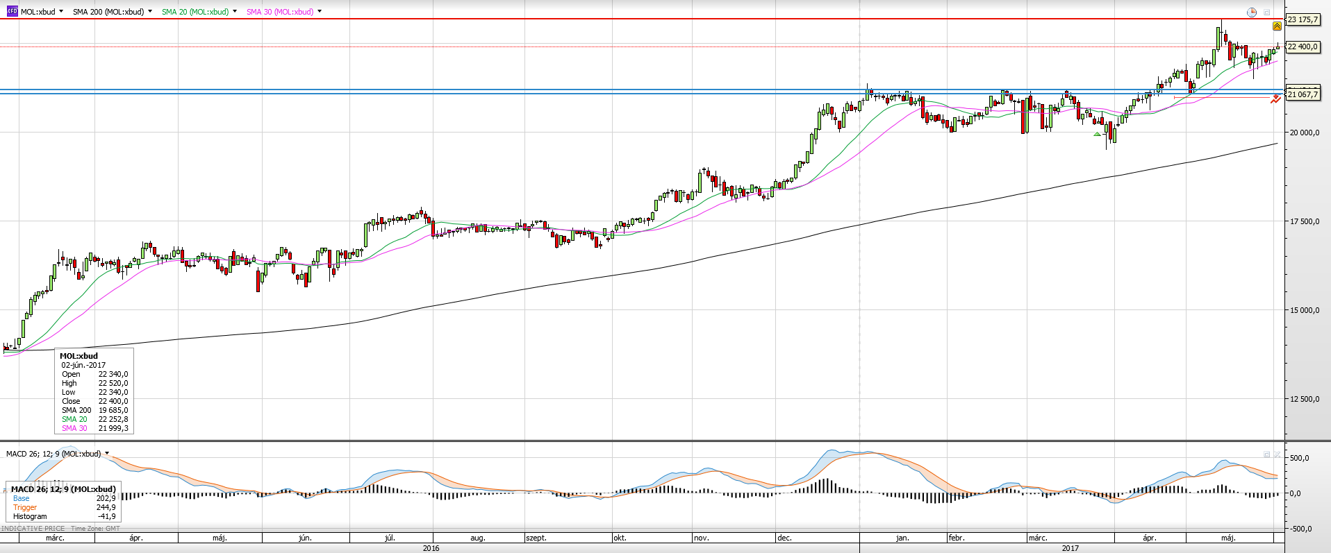The image size is (1331, 553).
Task: Click the MACD Histogram -41,9 value
Action: pyautogui.click(x=107, y=516)
